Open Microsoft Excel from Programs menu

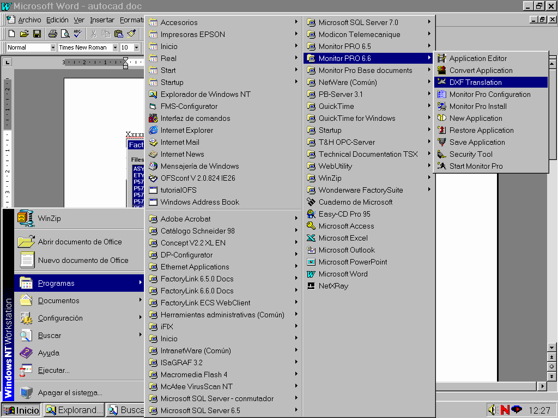pos(368,238)
